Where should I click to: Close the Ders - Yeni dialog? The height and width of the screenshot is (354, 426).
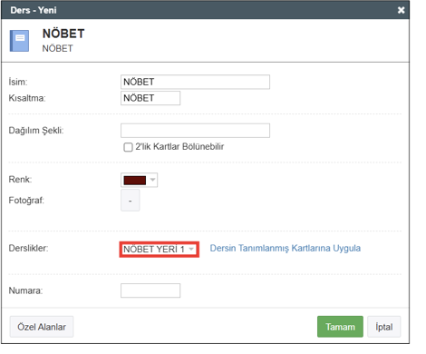pyautogui.click(x=401, y=10)
